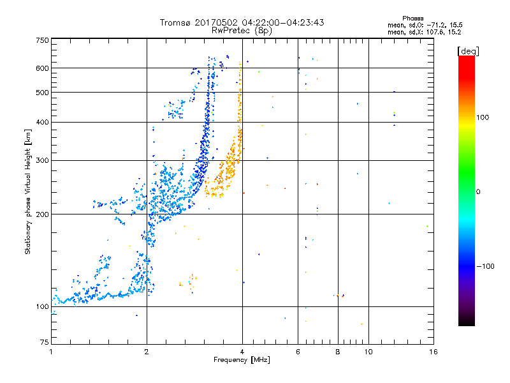Click the y-axis tick label '750'
The width and height of the screenshot is (510, 383).
pyautogui.click(x=42, y=40)
